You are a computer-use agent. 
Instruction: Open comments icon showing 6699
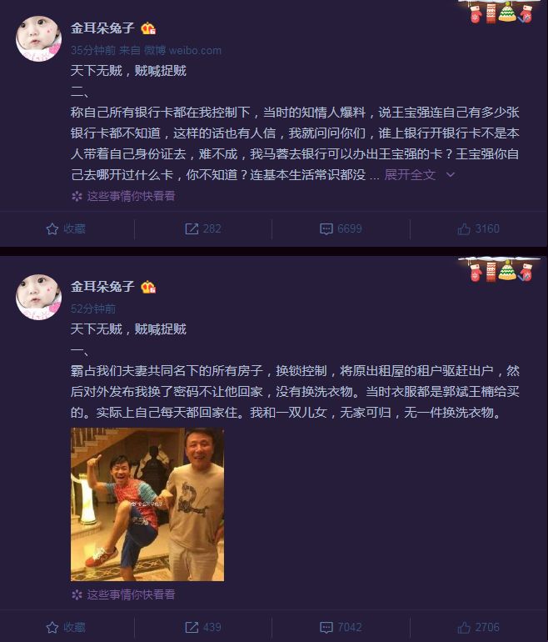tap(326, 229)
